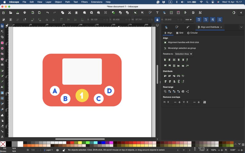Choose the Rectangle tool in the toolbox

tap(2, 43)
